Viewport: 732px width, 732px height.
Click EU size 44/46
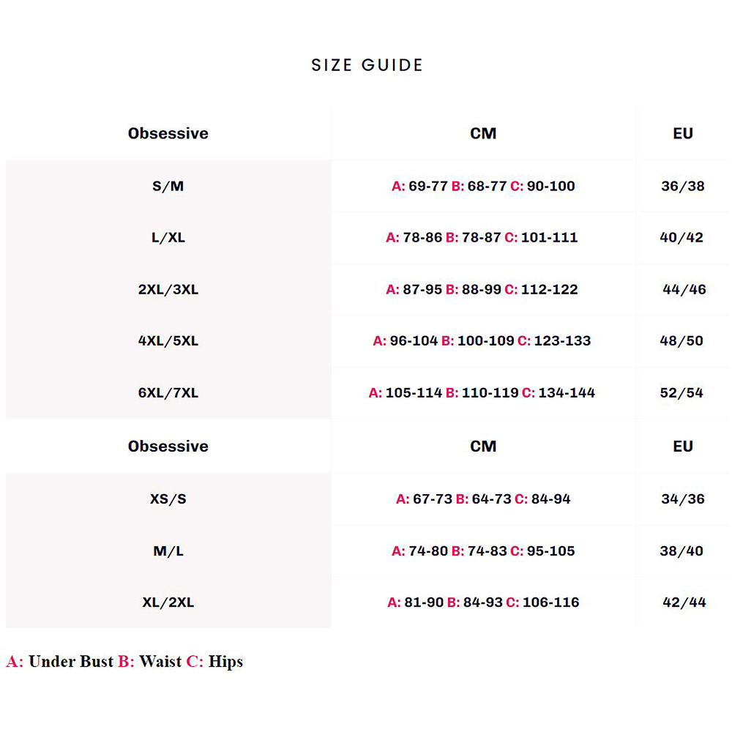[684, 289]
